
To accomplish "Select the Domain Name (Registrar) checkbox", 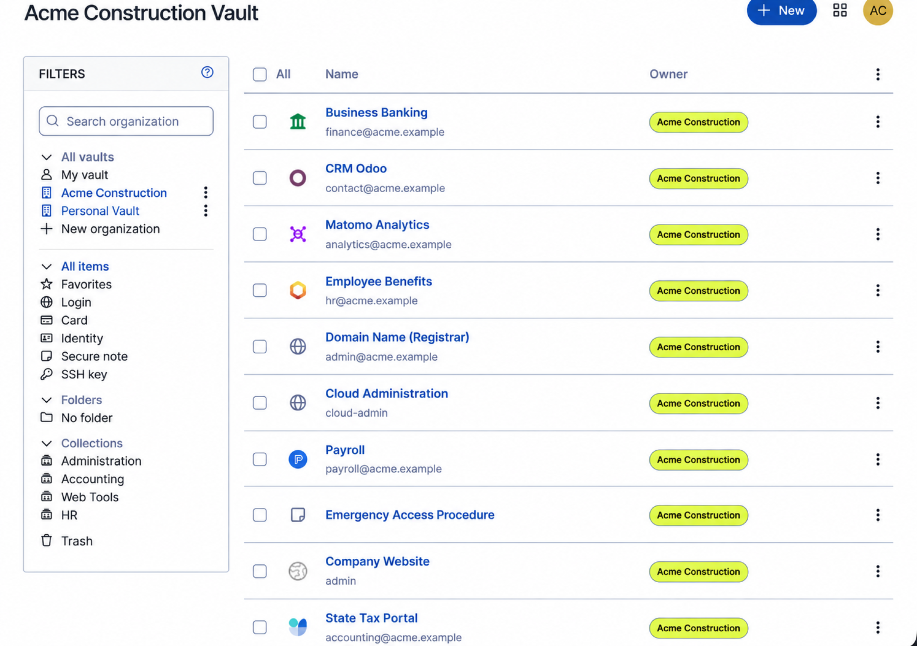I will 259,347.
